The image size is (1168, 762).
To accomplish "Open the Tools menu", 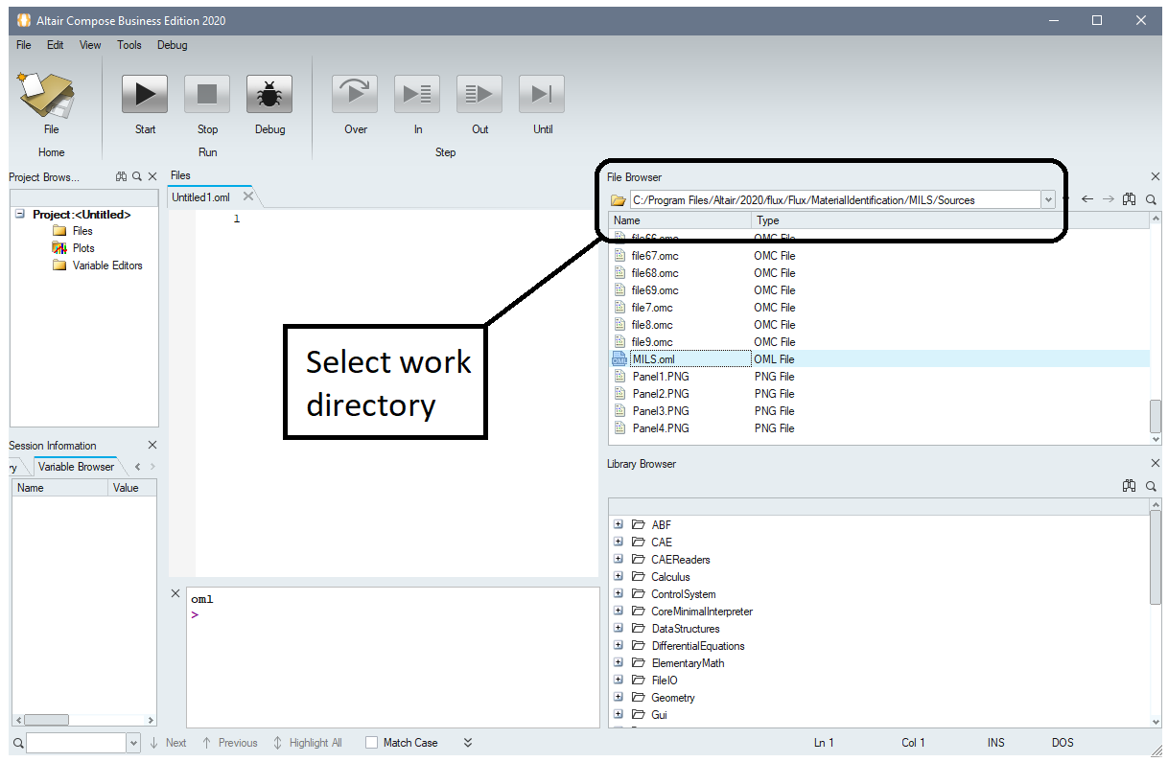I will point(128,45).
